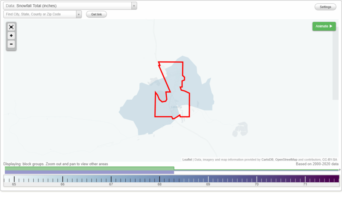Open the Data Snowfall Total dropdown
Screen dimensions: 342x220
tap(70, 6)
